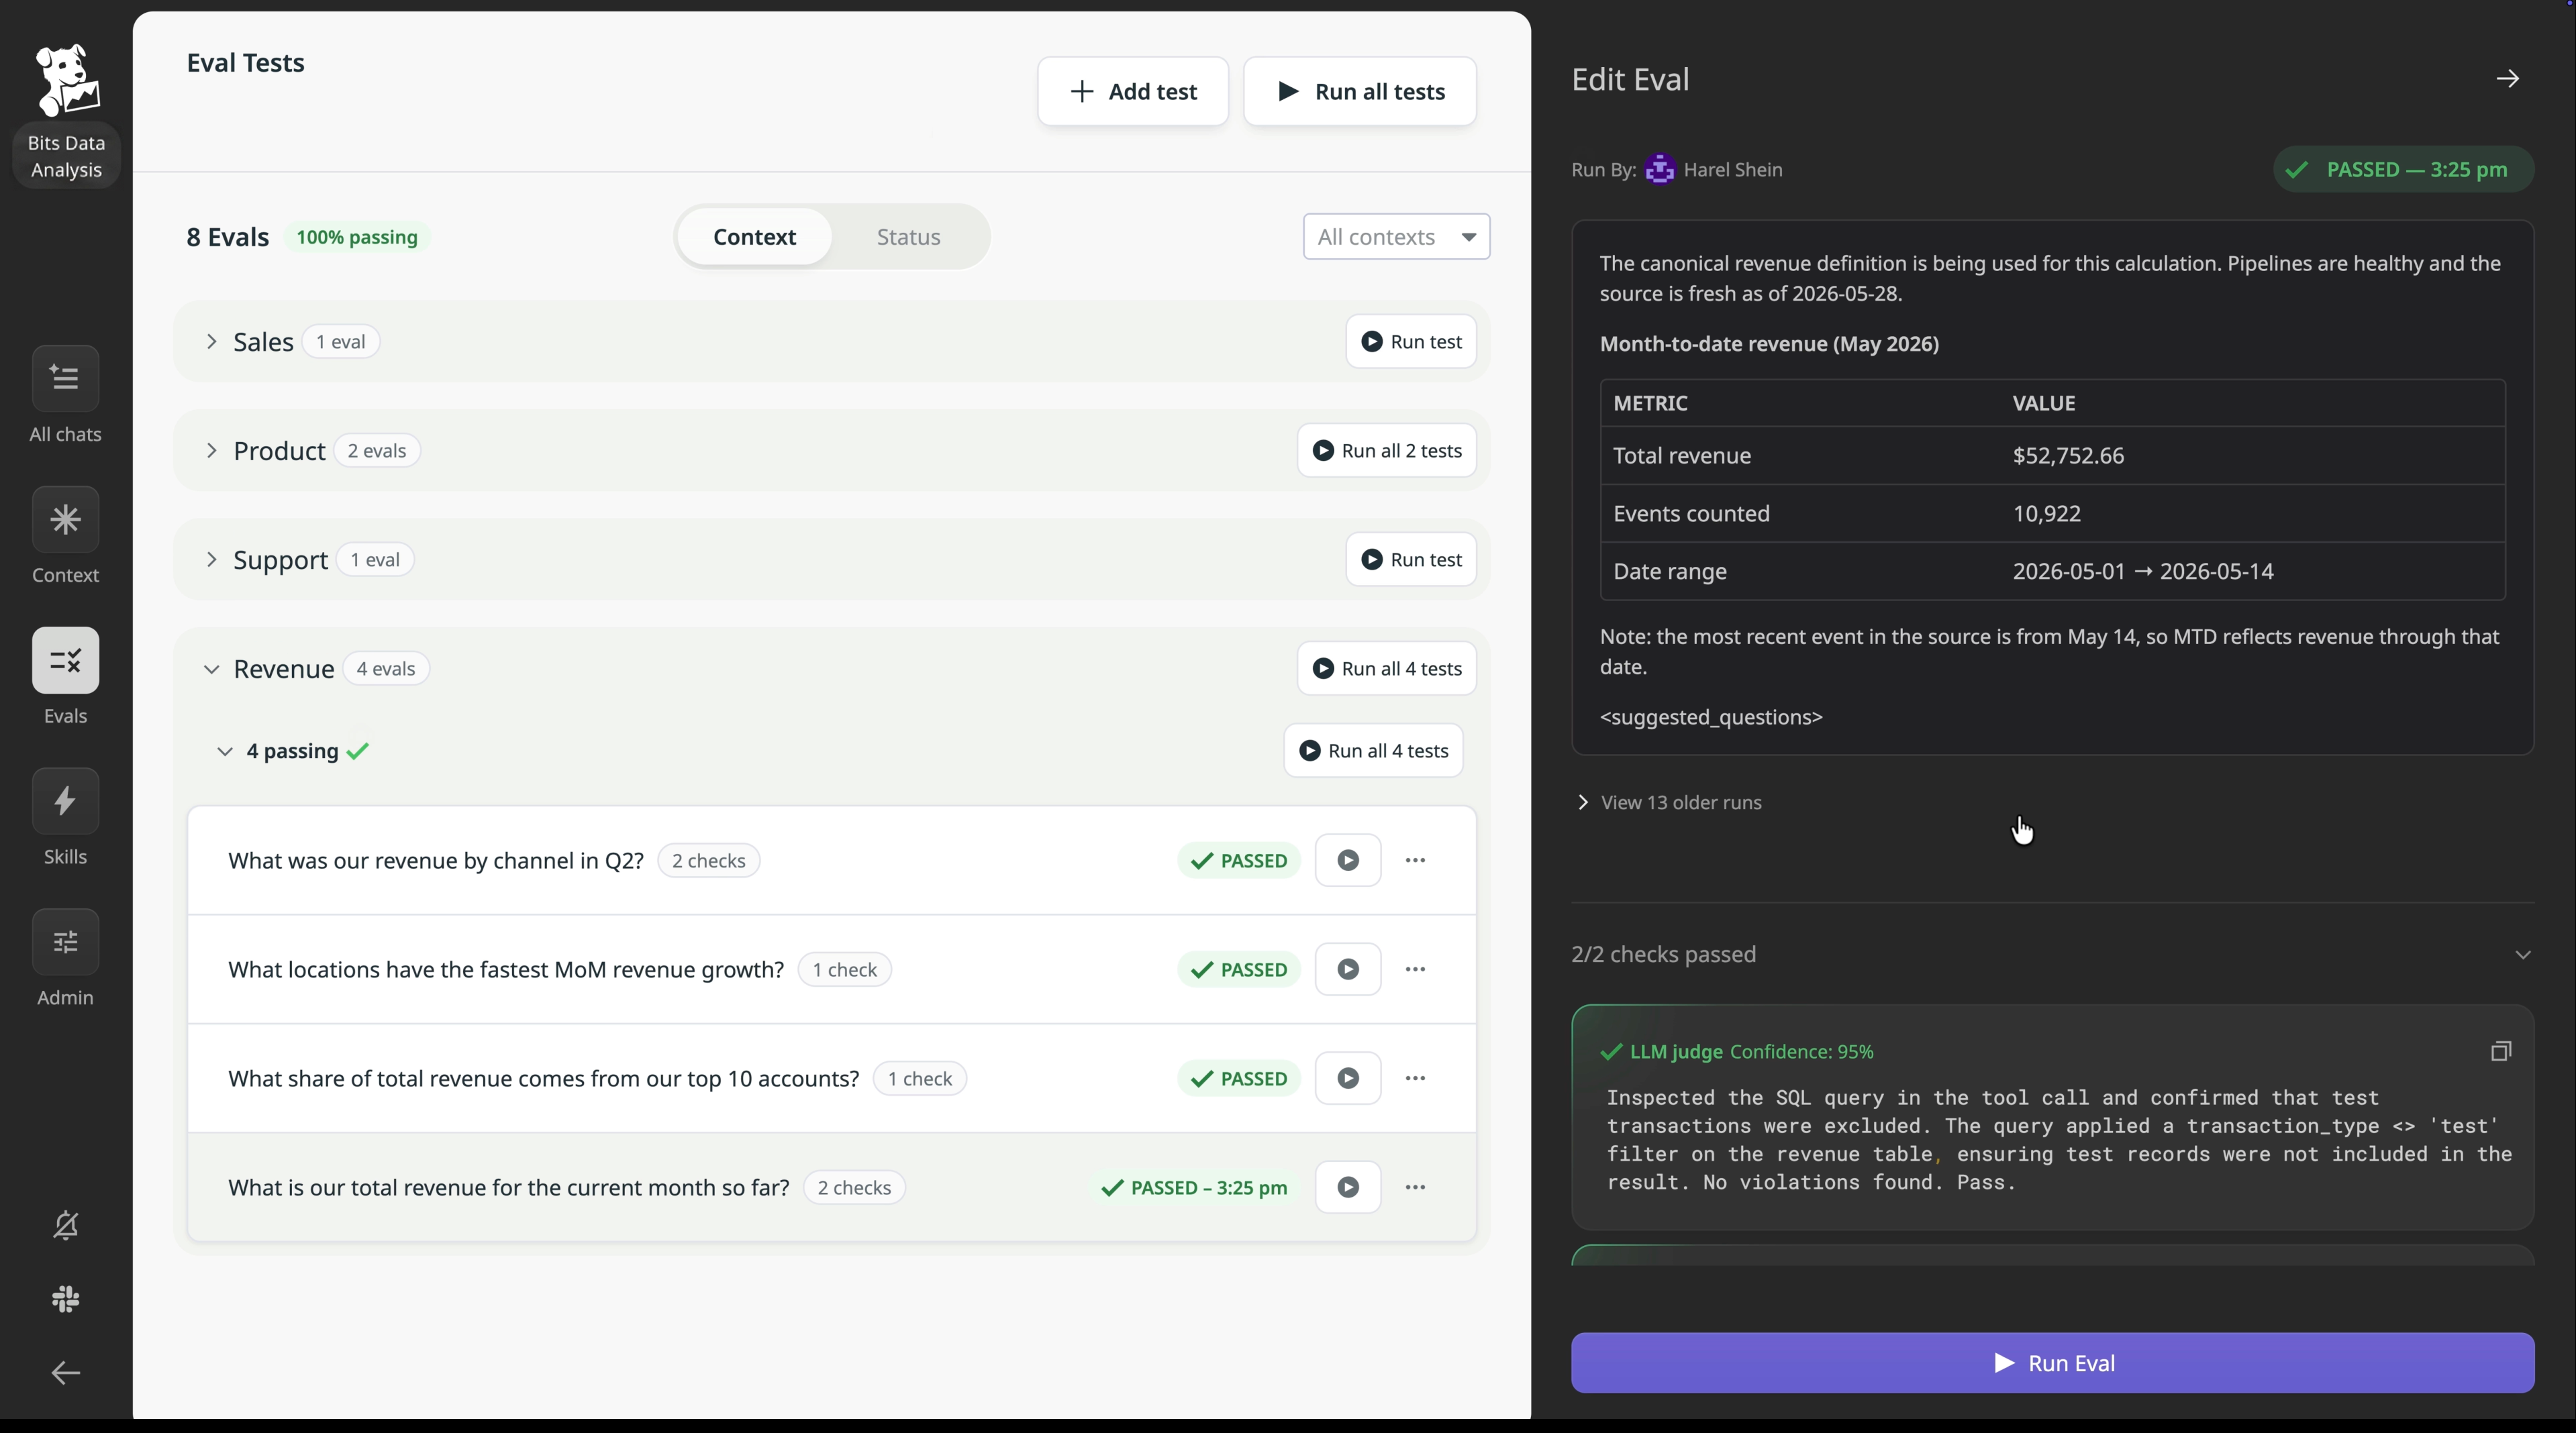
Task: Click the purple Run Eval button
Action: (x=2052, y=1363)
